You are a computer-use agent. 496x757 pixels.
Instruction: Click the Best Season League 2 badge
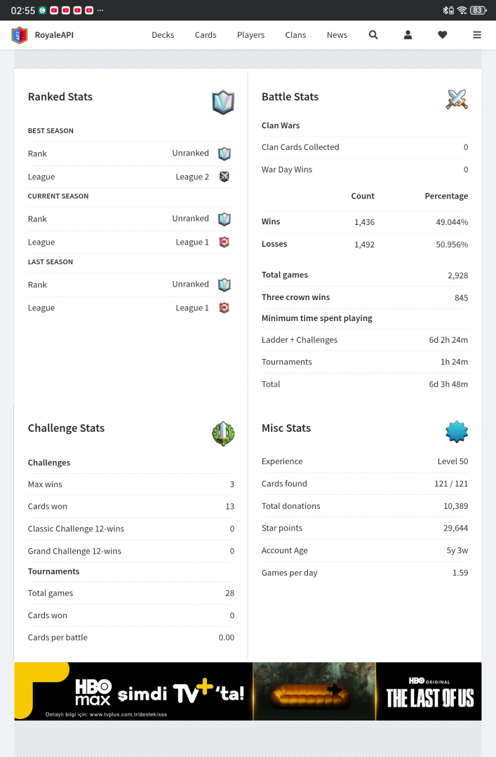224,177
